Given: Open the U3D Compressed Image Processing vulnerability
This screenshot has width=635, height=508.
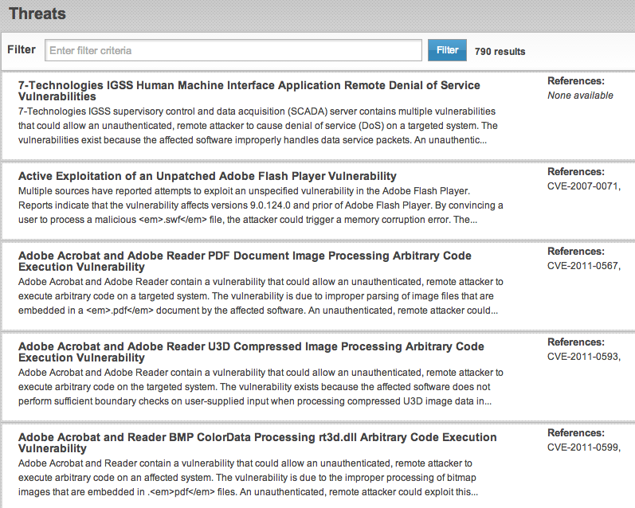Looking at the screenshot, I should (x=251, y=352).
